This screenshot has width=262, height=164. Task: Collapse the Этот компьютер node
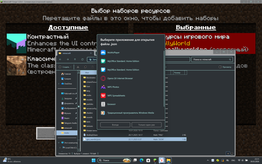(x=59, y=143)
